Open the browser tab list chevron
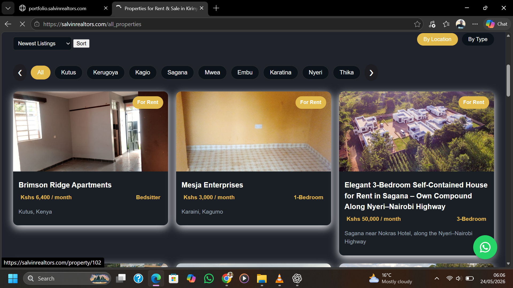 pos(8,8)
